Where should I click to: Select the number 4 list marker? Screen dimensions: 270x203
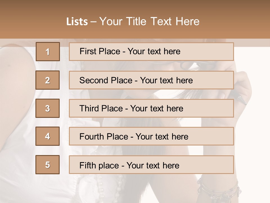pos(48,136)
